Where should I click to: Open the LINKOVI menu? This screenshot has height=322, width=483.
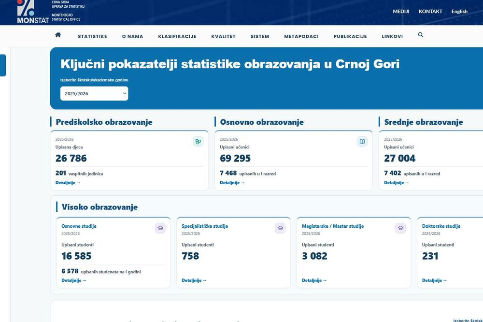pyautogui.click(x=392, y=36)
